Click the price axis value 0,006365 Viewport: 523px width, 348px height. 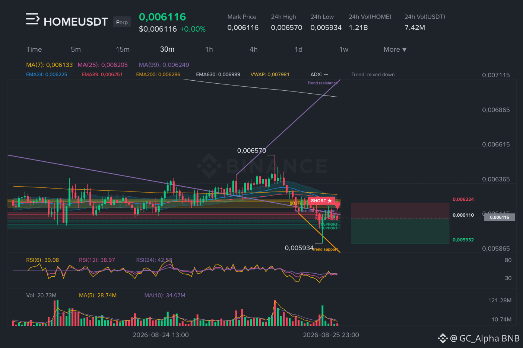(x=496, y=179)
